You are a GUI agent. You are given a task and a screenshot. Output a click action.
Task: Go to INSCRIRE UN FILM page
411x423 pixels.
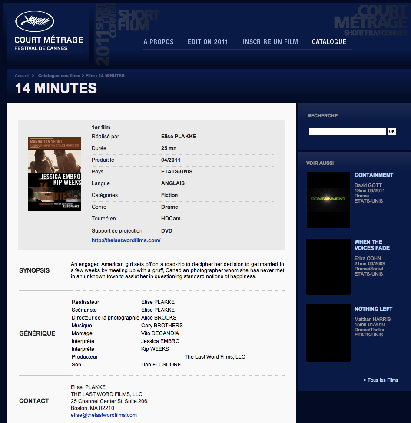(x=270, y=42)
